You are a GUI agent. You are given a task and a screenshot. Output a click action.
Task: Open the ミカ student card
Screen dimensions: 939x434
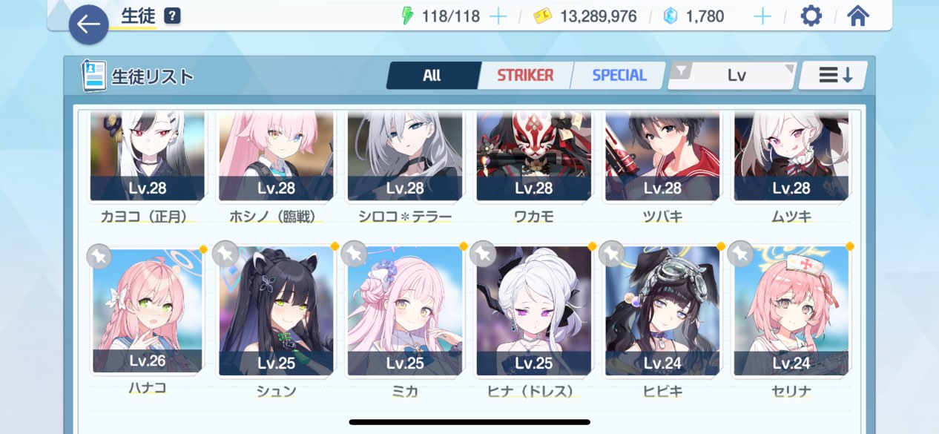pos(405,310)
